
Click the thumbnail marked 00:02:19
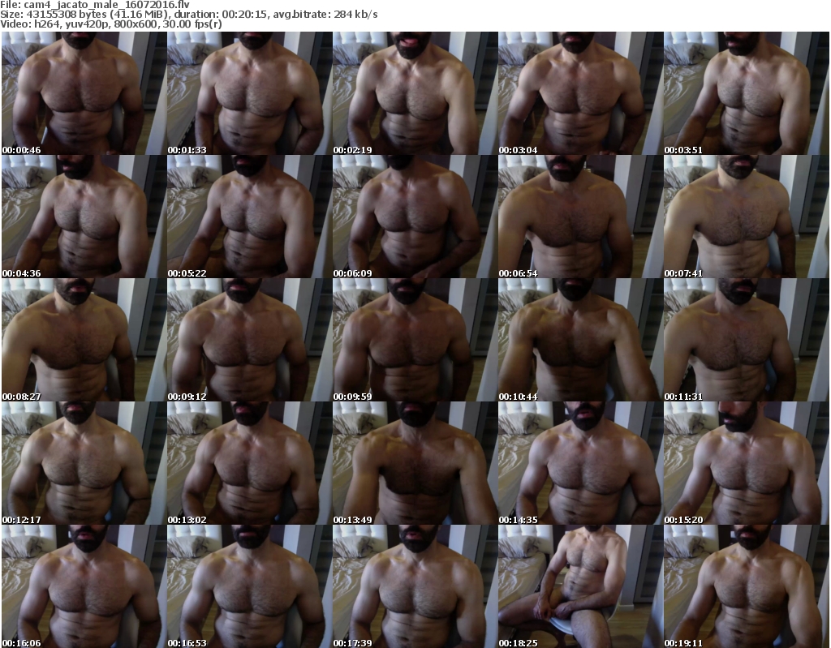coord(415,93)
